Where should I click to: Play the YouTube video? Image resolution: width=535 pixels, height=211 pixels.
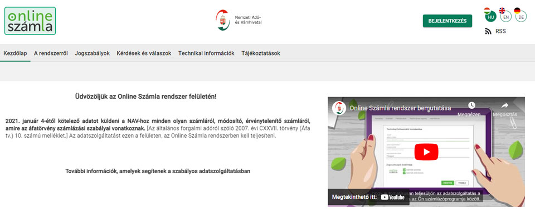click(426, 152)
